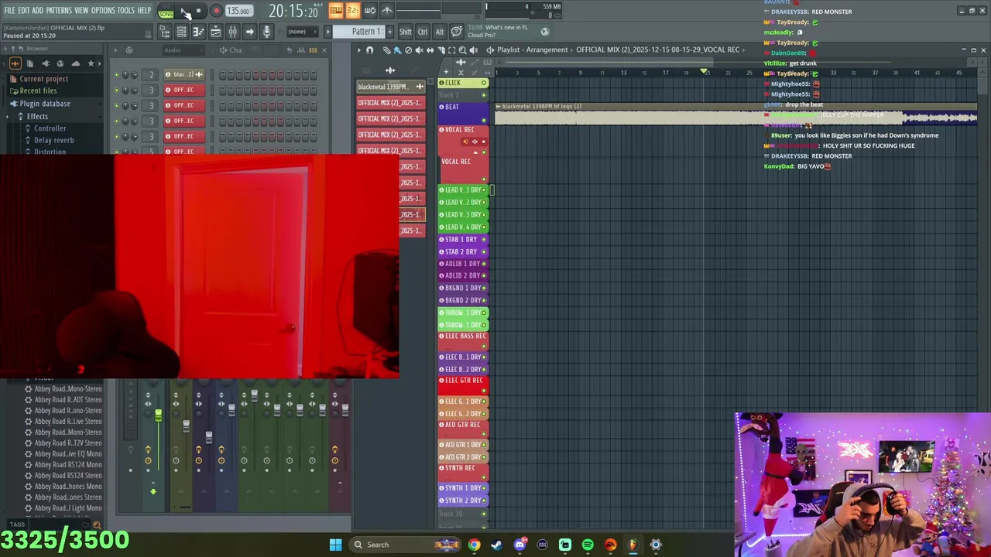Open the ADD menu
The image size is (991, 557).
tap(37, 11)
